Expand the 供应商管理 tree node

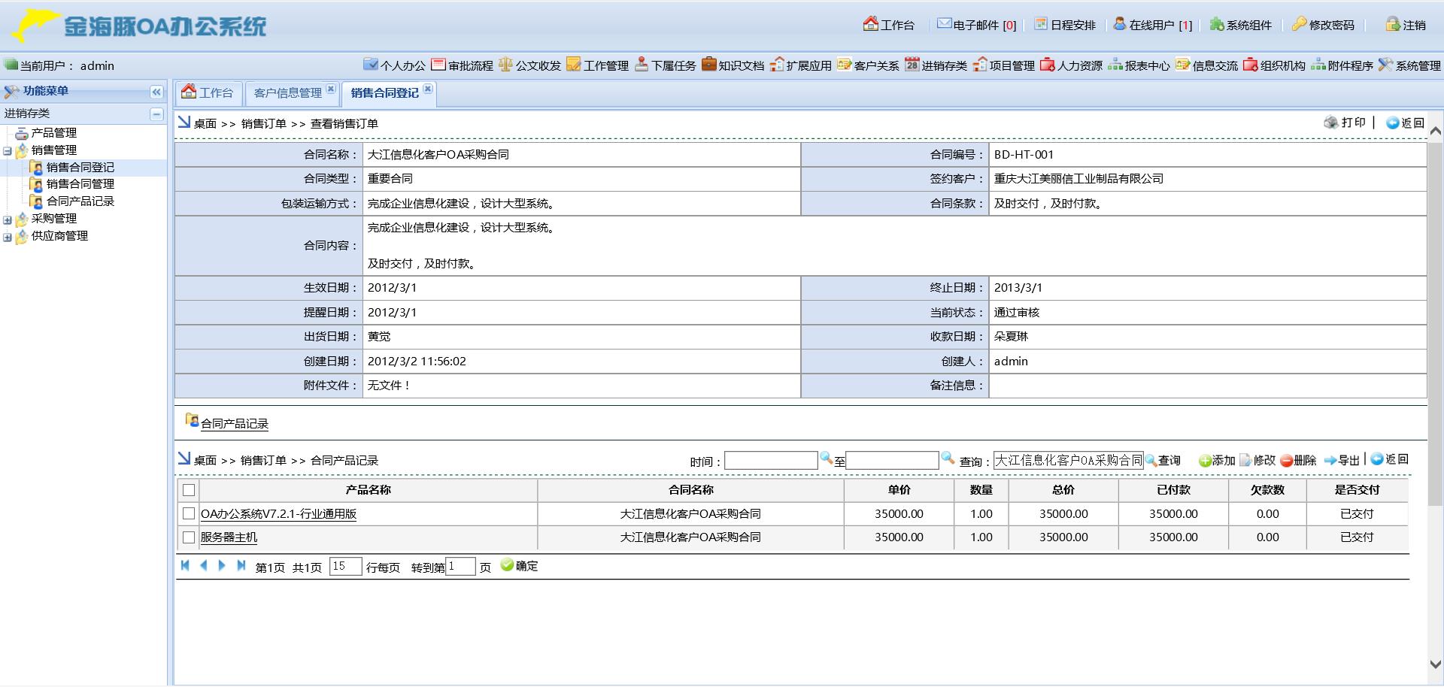tap(8, 238)
